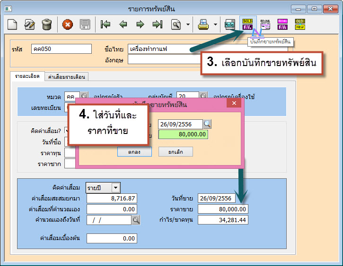Click the application icon in title bar
343x266 pixels.
(9, 8)
